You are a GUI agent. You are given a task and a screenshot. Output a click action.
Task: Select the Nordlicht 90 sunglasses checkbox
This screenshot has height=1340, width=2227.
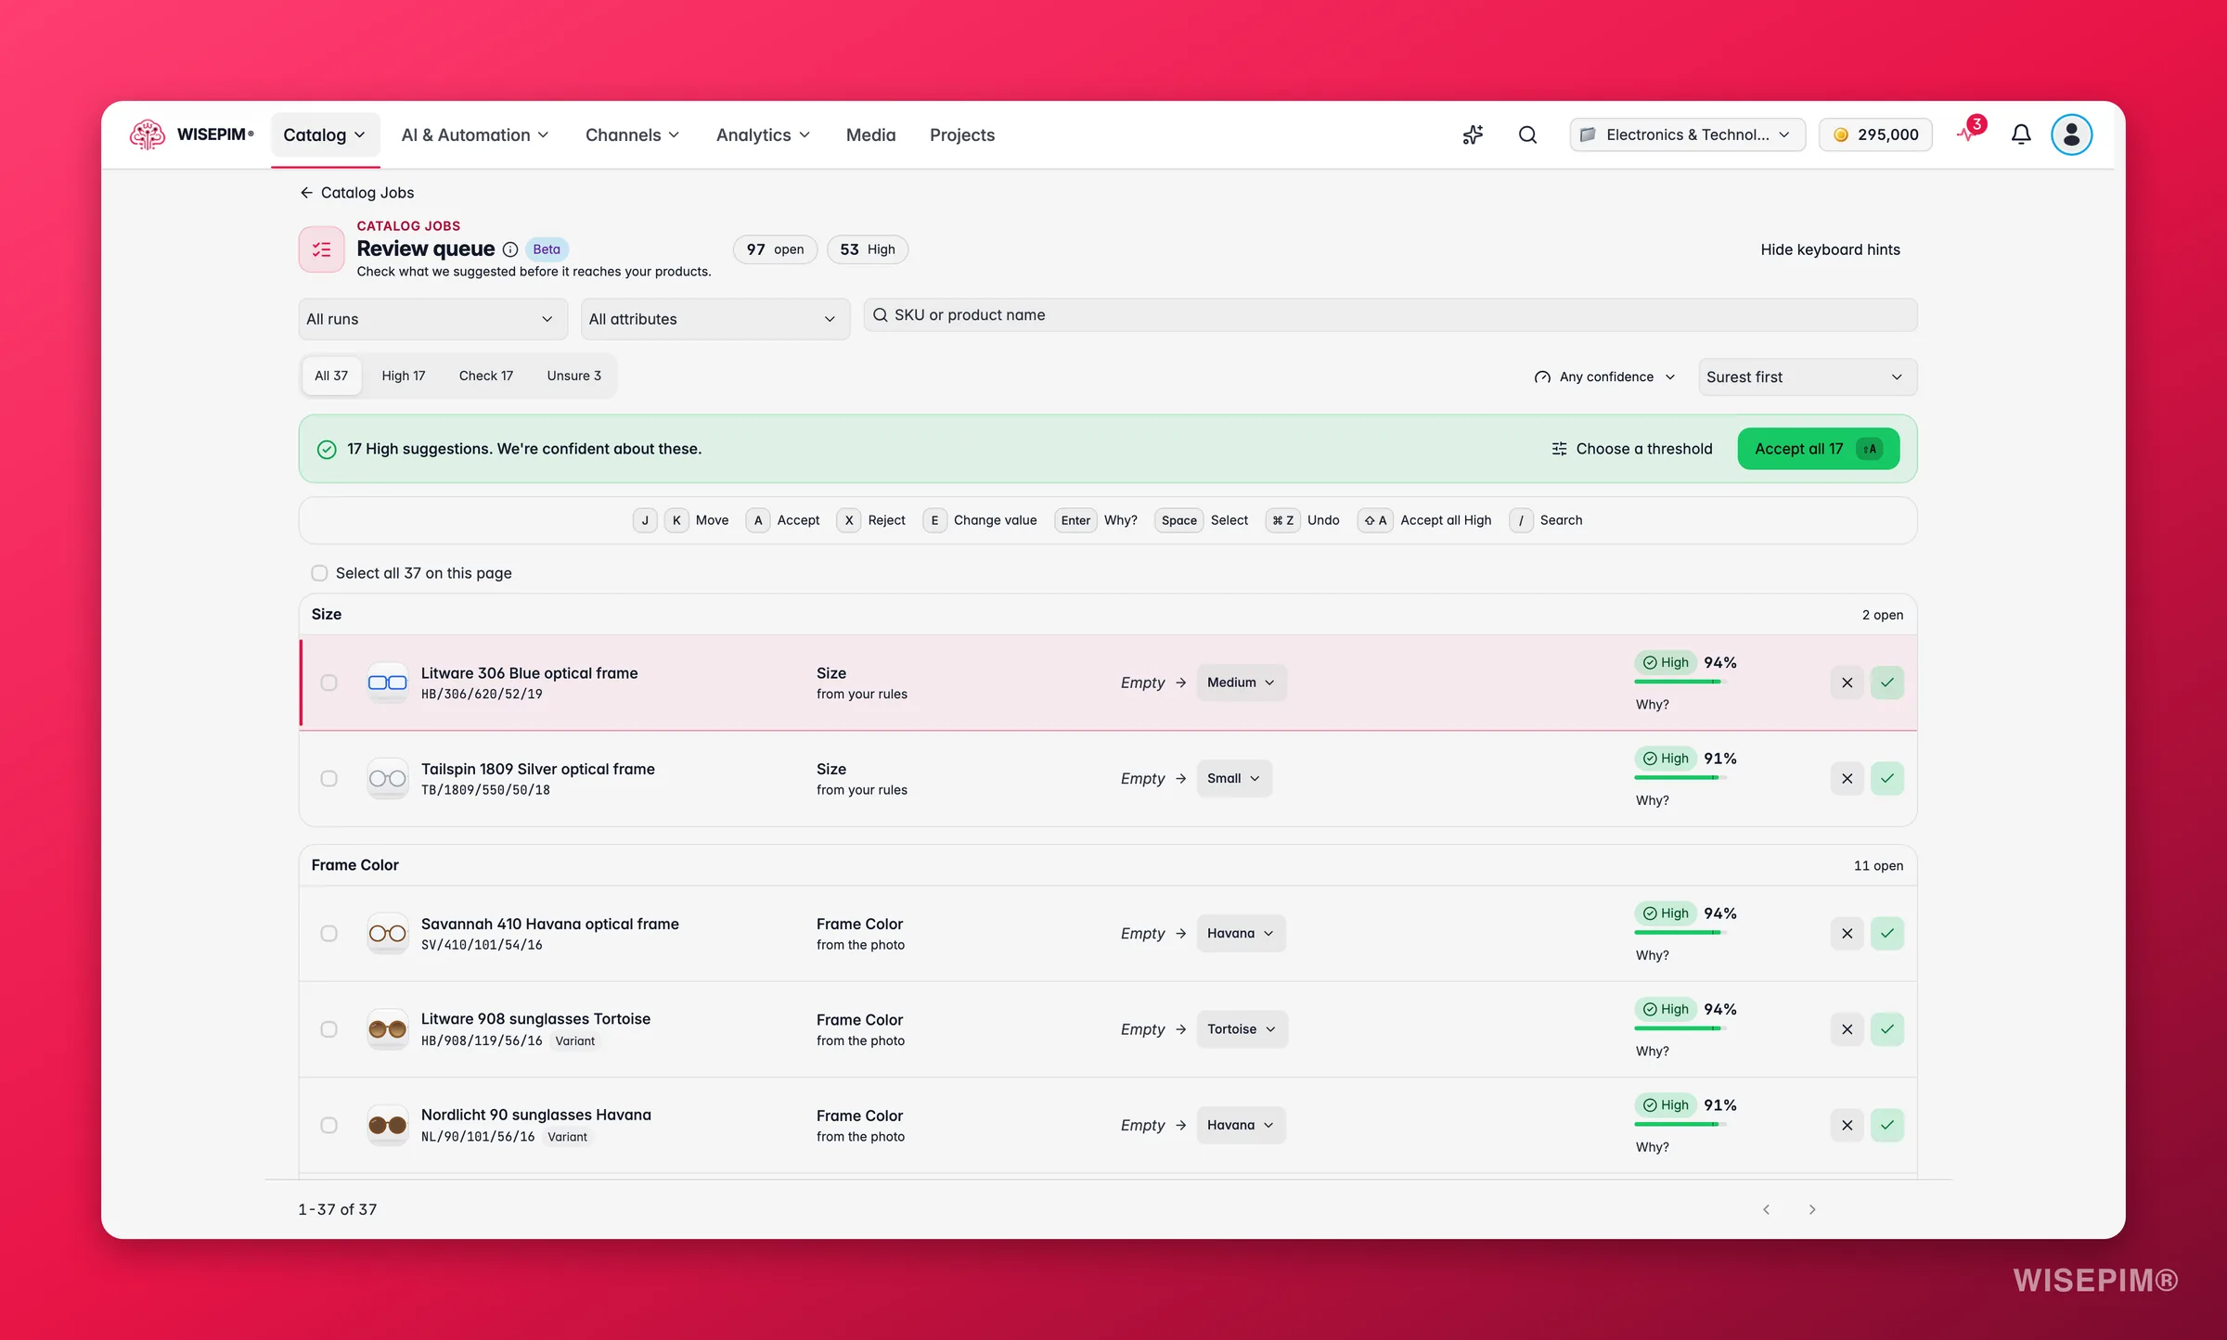[328, 1125]
